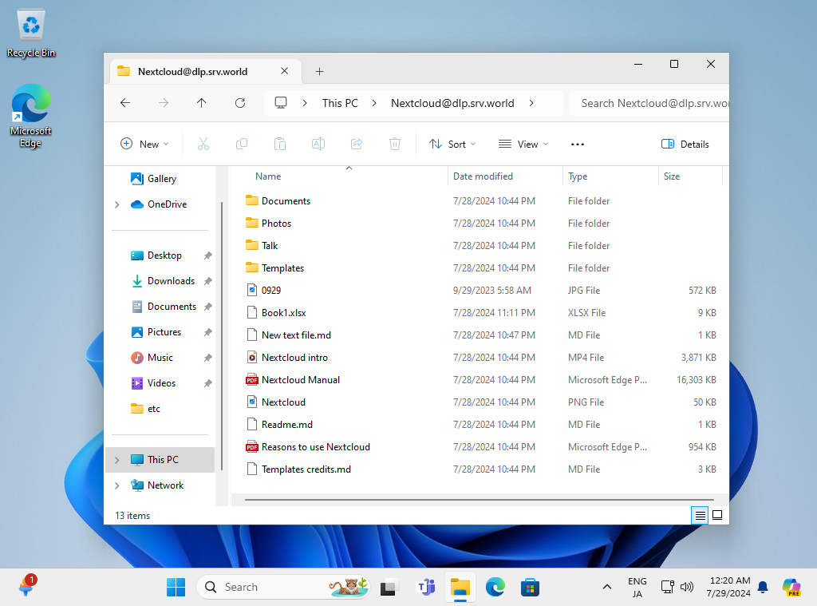Select the Nextcloud intro MP4 file icon

point(251,357)
